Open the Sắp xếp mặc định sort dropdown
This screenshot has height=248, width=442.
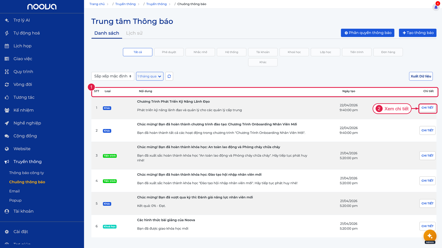(x=113, y=76)
